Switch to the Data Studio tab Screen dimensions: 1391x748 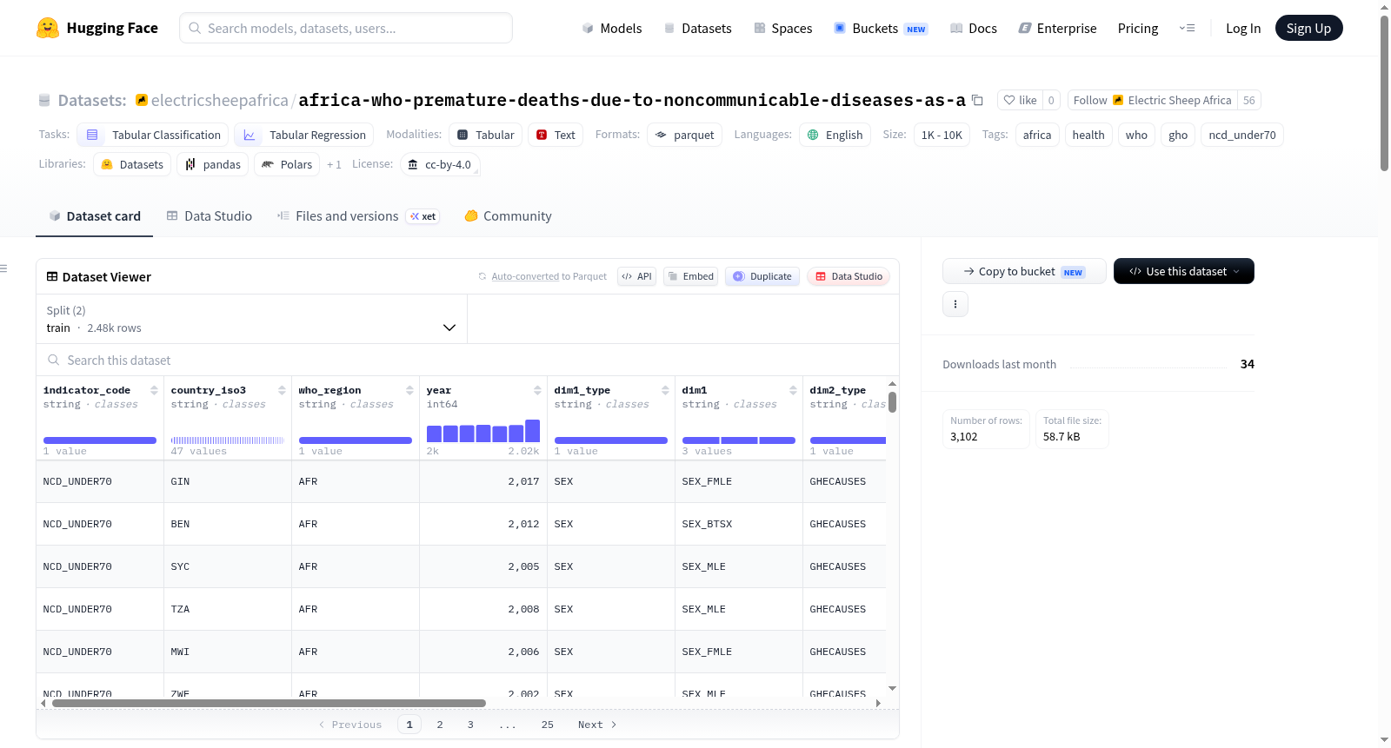click(x=209, y=216)
